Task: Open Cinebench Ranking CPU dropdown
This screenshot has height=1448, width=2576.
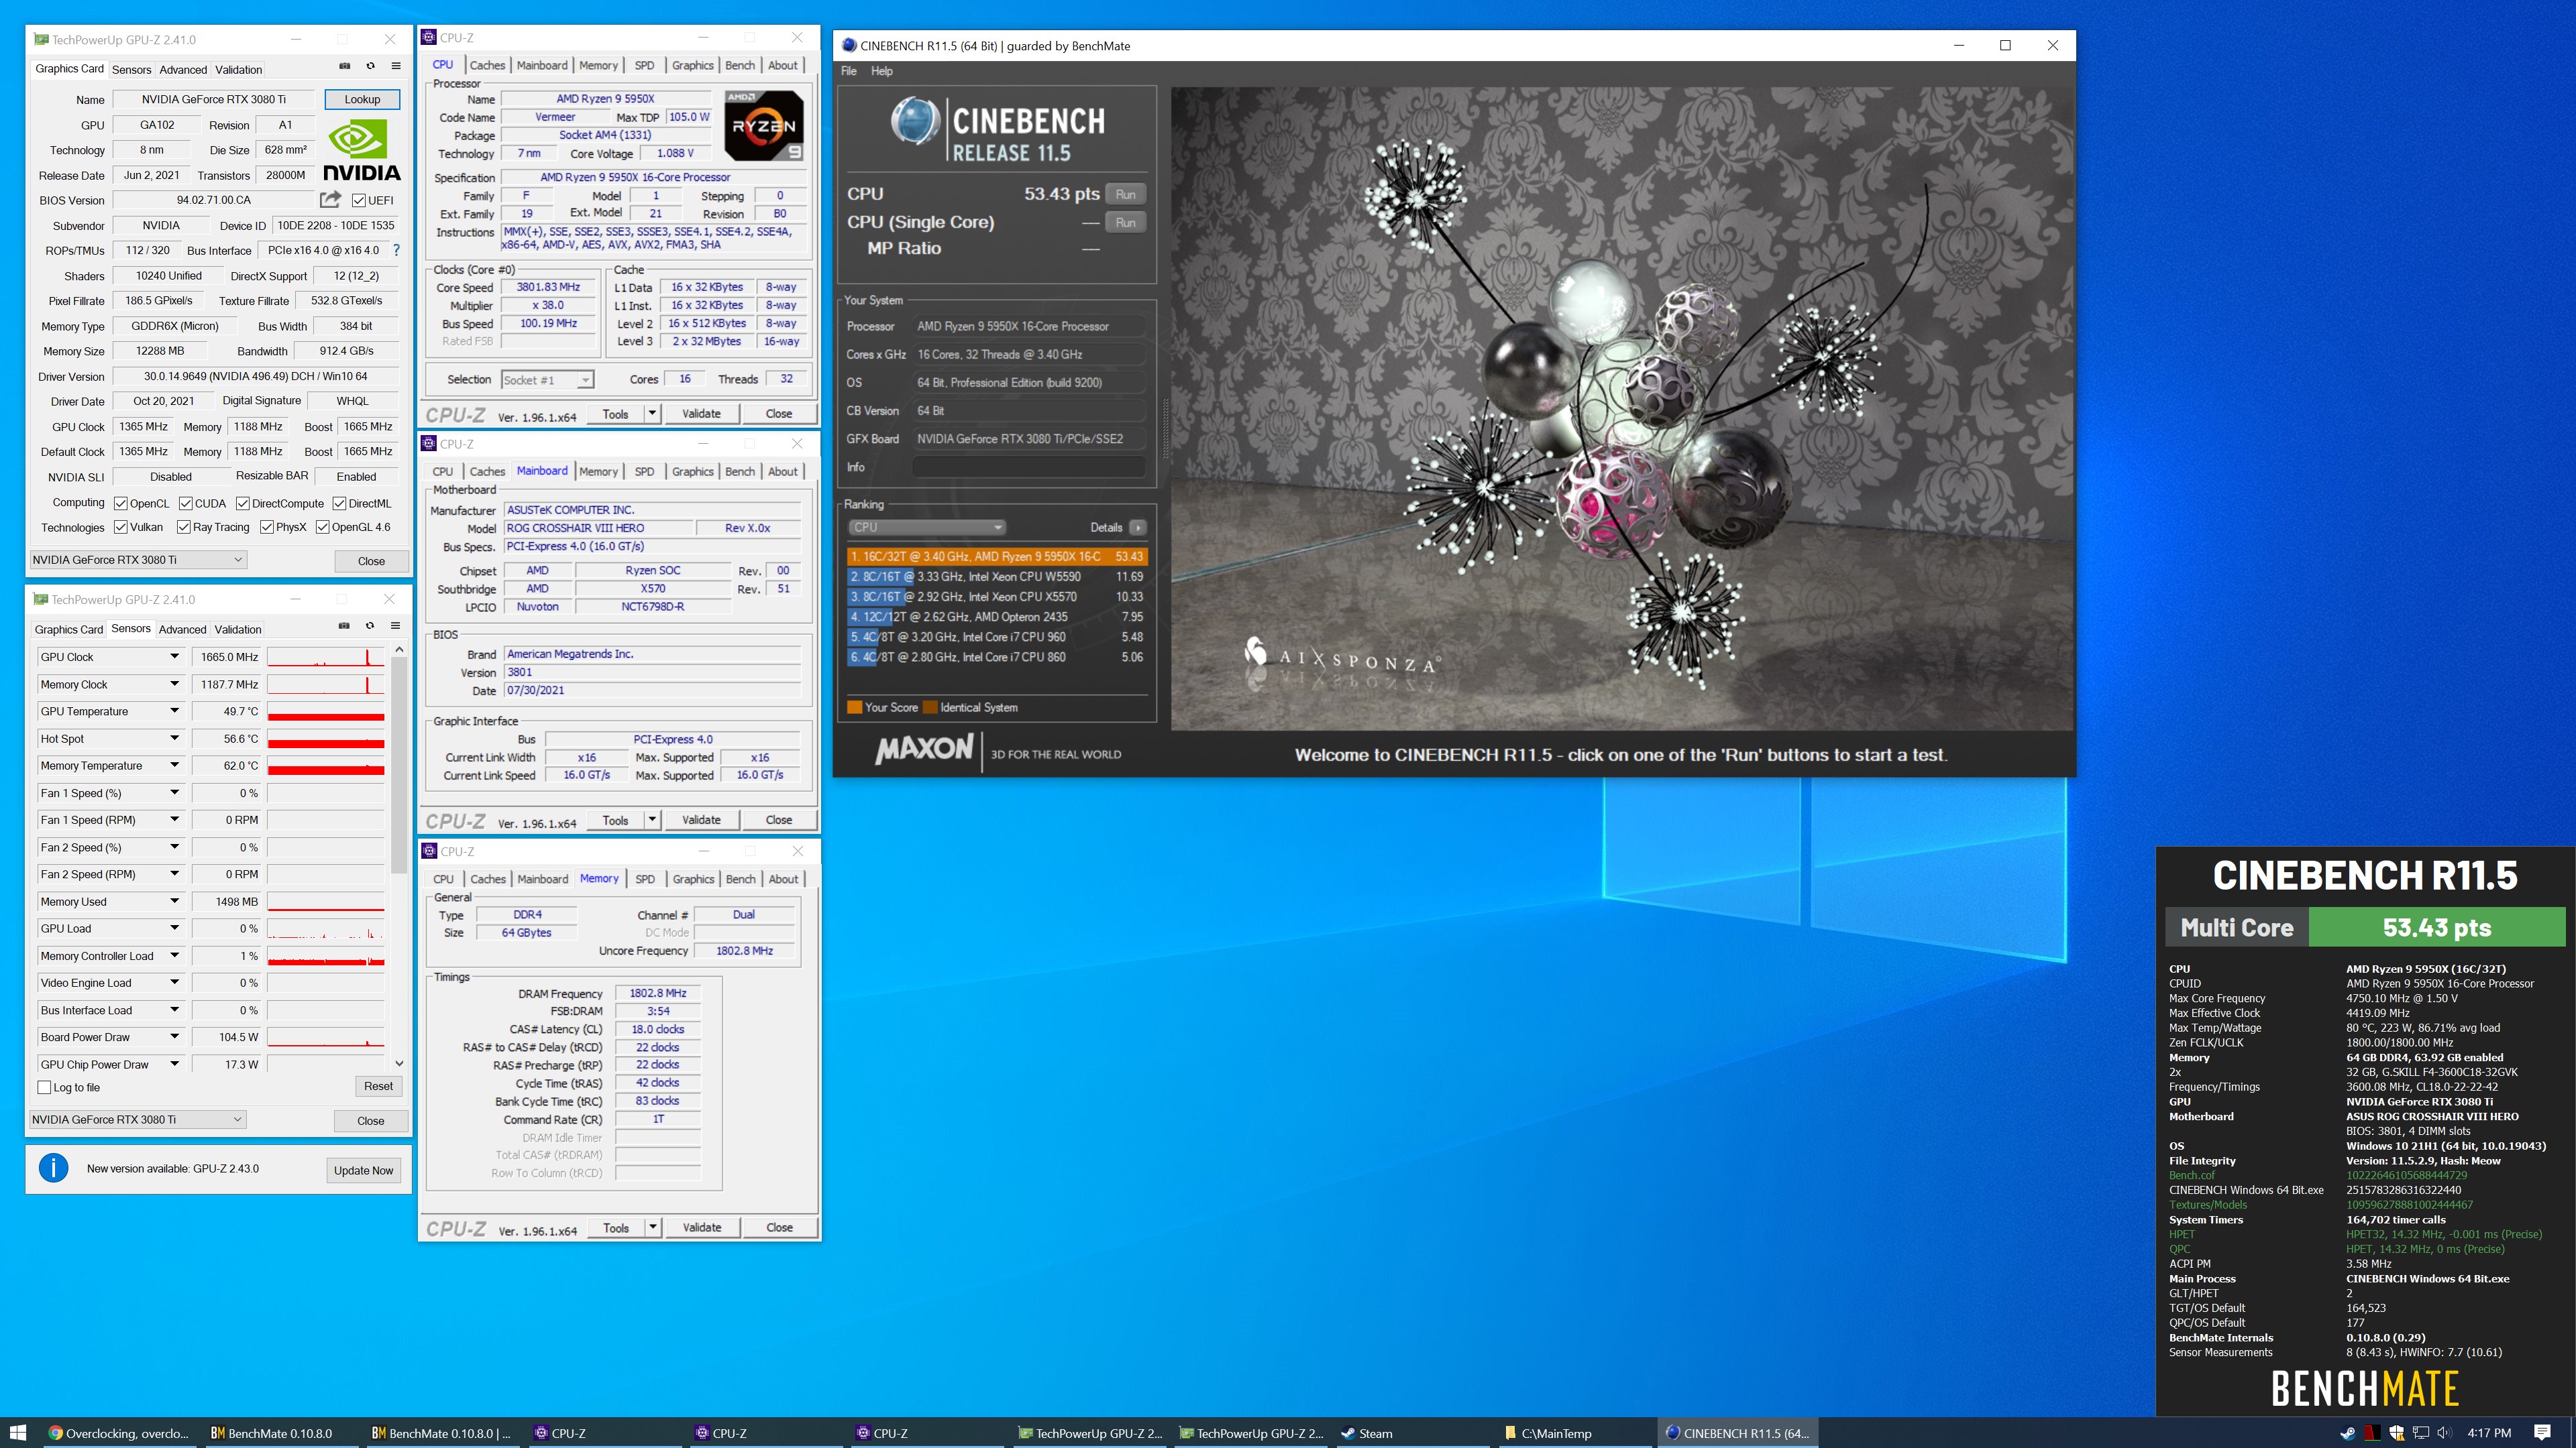Action: click(926, 528)
